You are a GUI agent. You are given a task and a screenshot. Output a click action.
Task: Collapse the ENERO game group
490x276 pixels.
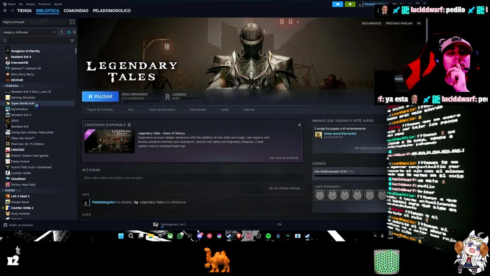3,191
